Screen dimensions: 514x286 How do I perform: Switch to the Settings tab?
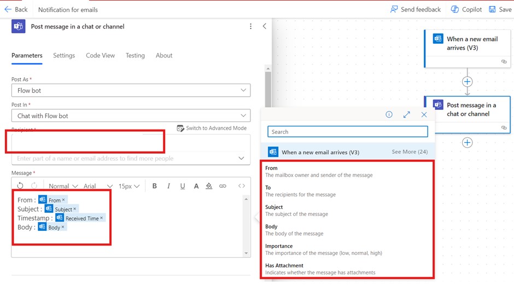pos(64,55)
